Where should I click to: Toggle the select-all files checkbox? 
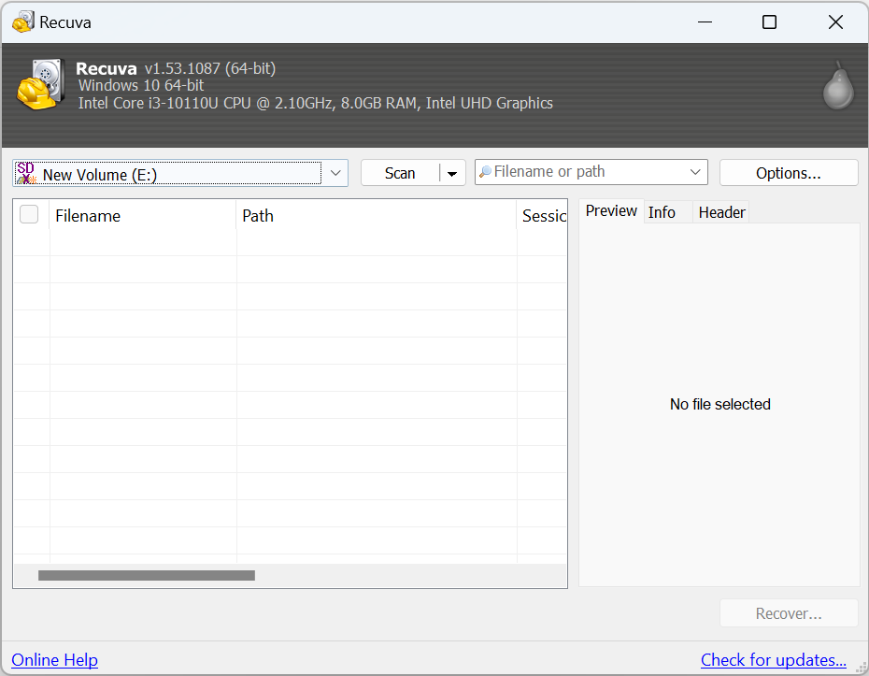pos(29,214)
